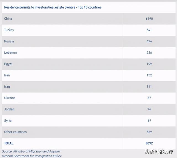Viewport: 177px width, 158px height.
Task: Select the Iraq row label
Action: tap(7, 87)
